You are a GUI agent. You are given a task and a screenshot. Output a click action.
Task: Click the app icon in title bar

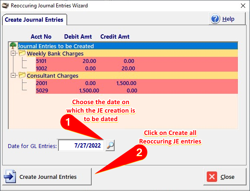(5, 6)
